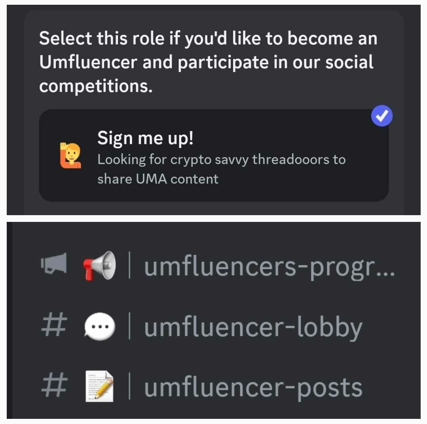Click 'share UMA content' line in role card

pyautogui.click(x=158, y=179)
